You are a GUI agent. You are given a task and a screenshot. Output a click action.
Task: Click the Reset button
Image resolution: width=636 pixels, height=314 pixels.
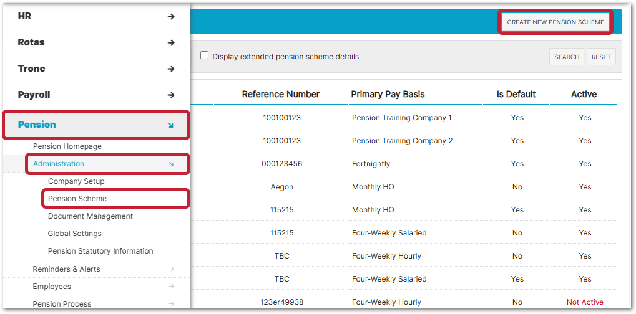600,57
